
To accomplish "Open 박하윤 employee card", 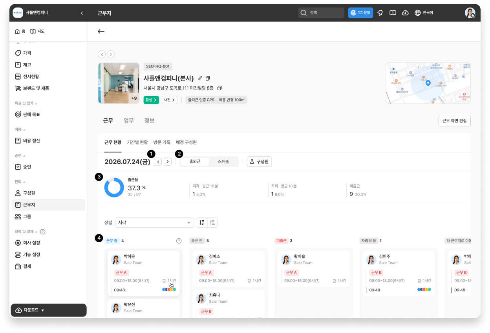I will coord(144,274).
